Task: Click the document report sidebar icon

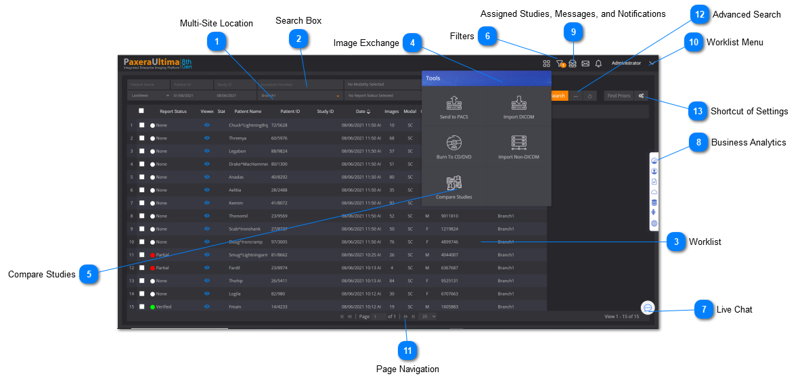Action: pyautogui.click(x=654, y=181)
